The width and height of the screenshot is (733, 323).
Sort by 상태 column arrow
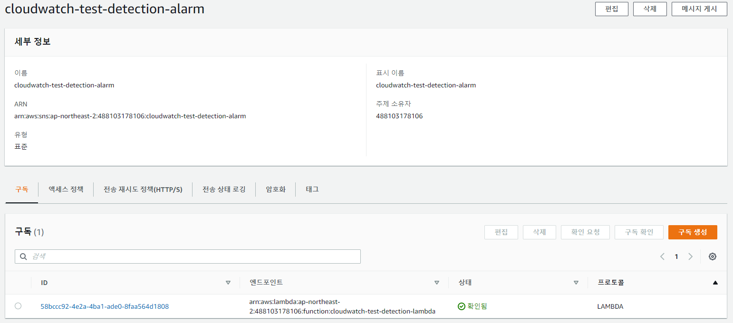click(x=576, y=283)
